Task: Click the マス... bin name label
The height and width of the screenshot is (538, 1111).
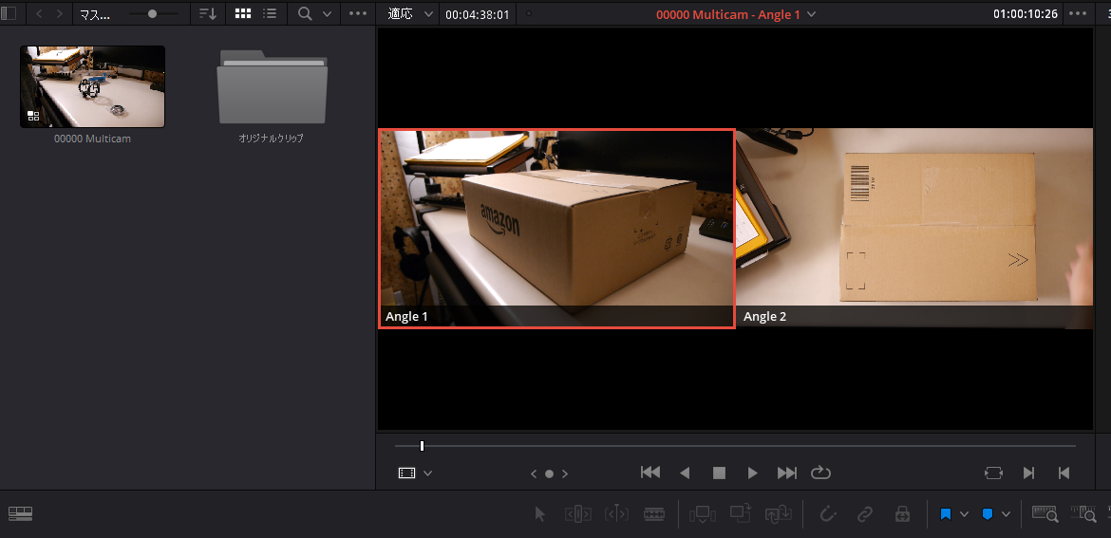Action: pos(94,14)
